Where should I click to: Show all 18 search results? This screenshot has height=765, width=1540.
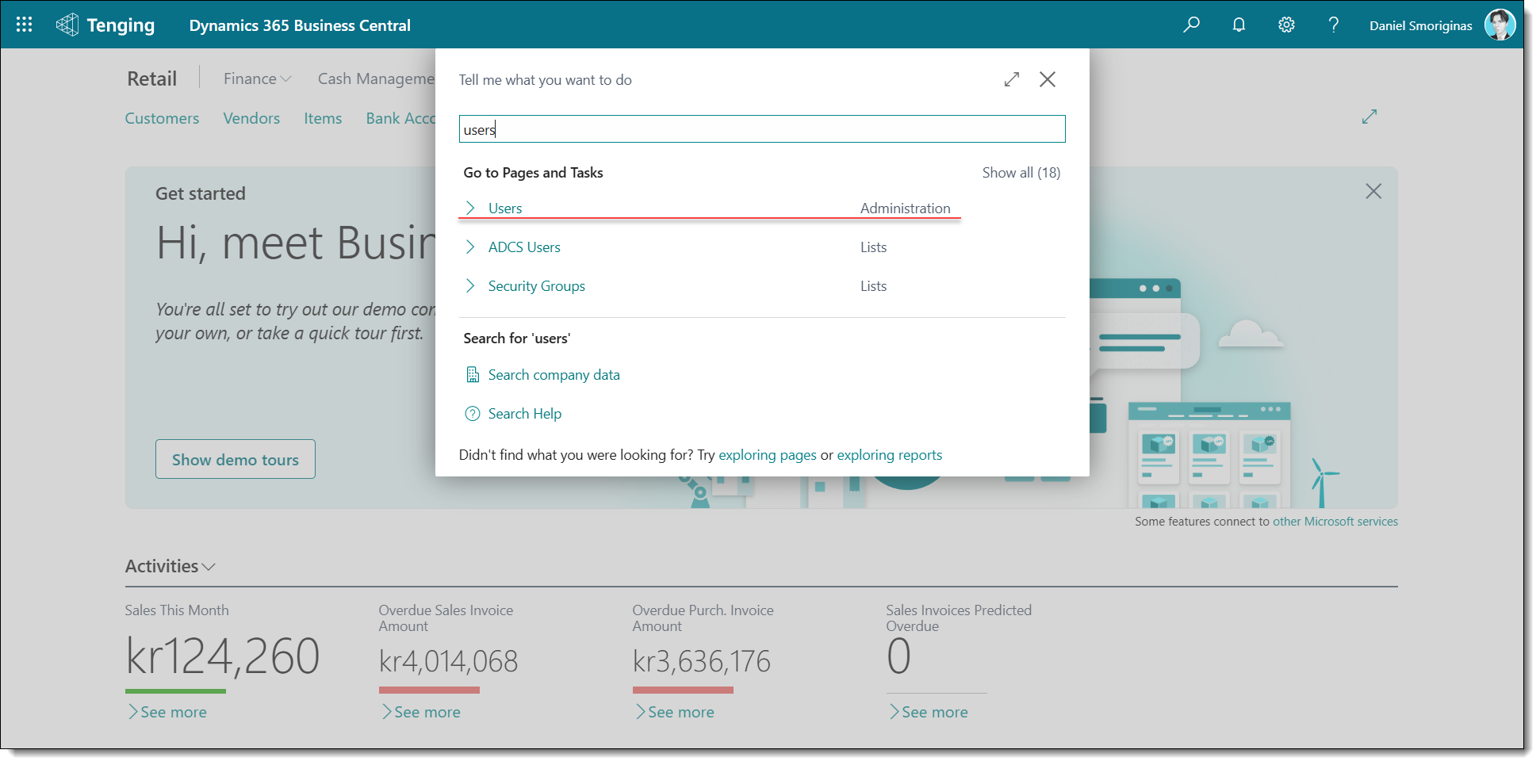click(x=1021, y=173)
